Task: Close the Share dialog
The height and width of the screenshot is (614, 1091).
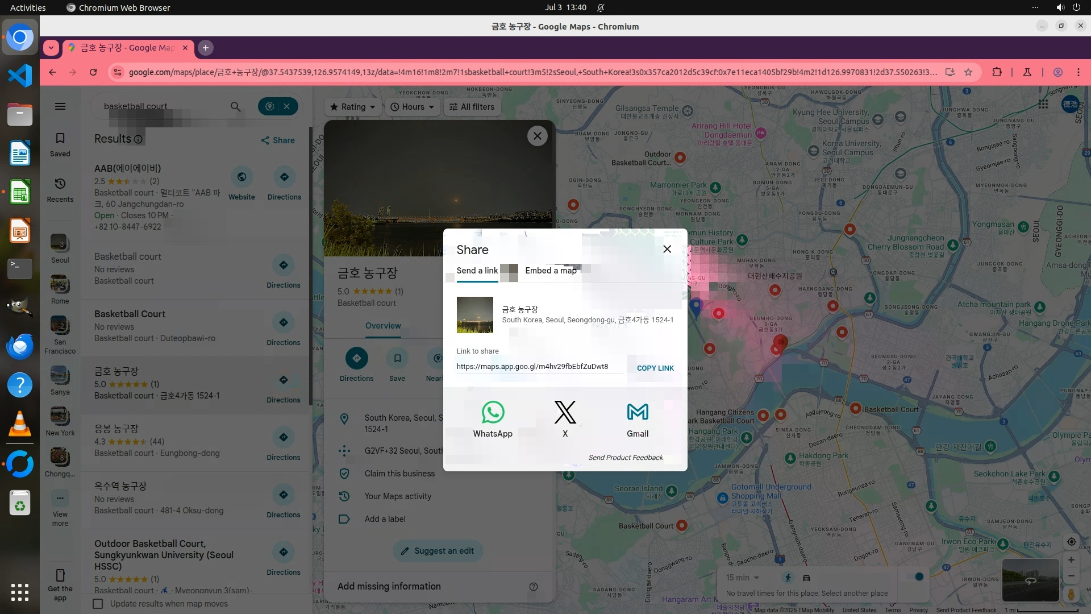Action: 667,249
